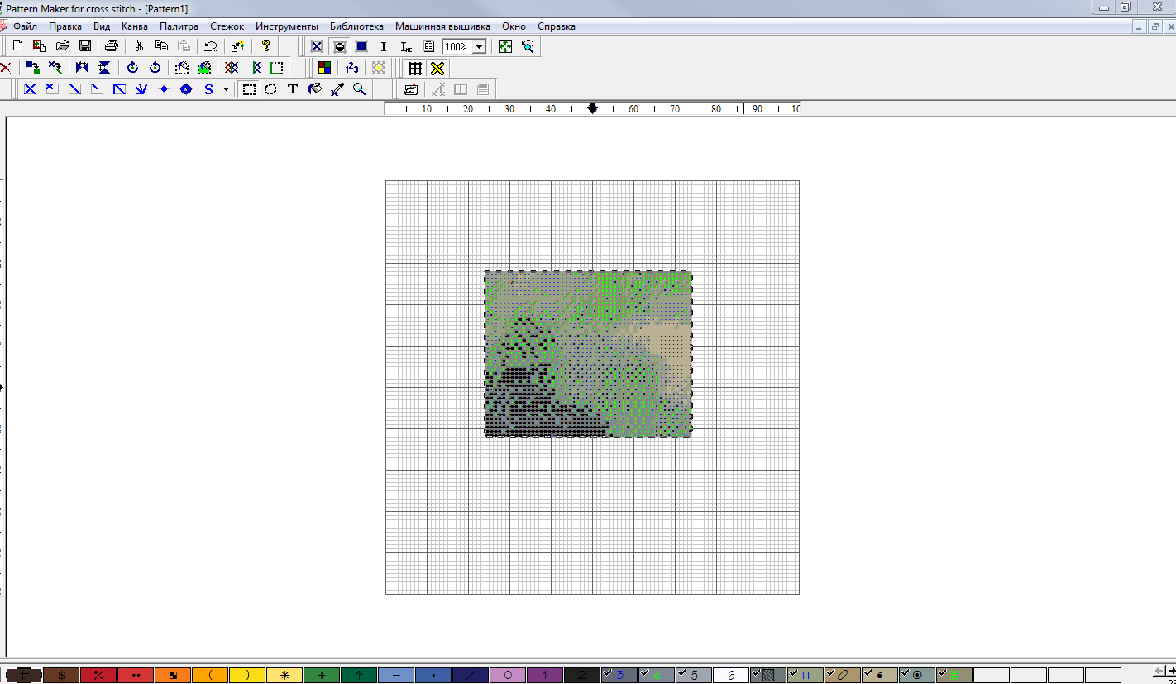
Task: Toggle the palette color marked with symbol 3
Action: click(619, 675)
